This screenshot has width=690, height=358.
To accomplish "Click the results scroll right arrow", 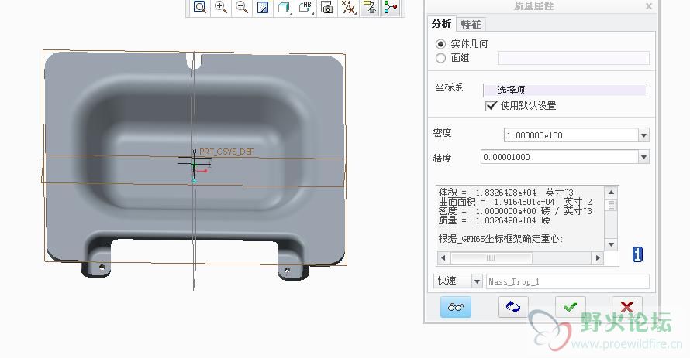I will tap(598, 258).
